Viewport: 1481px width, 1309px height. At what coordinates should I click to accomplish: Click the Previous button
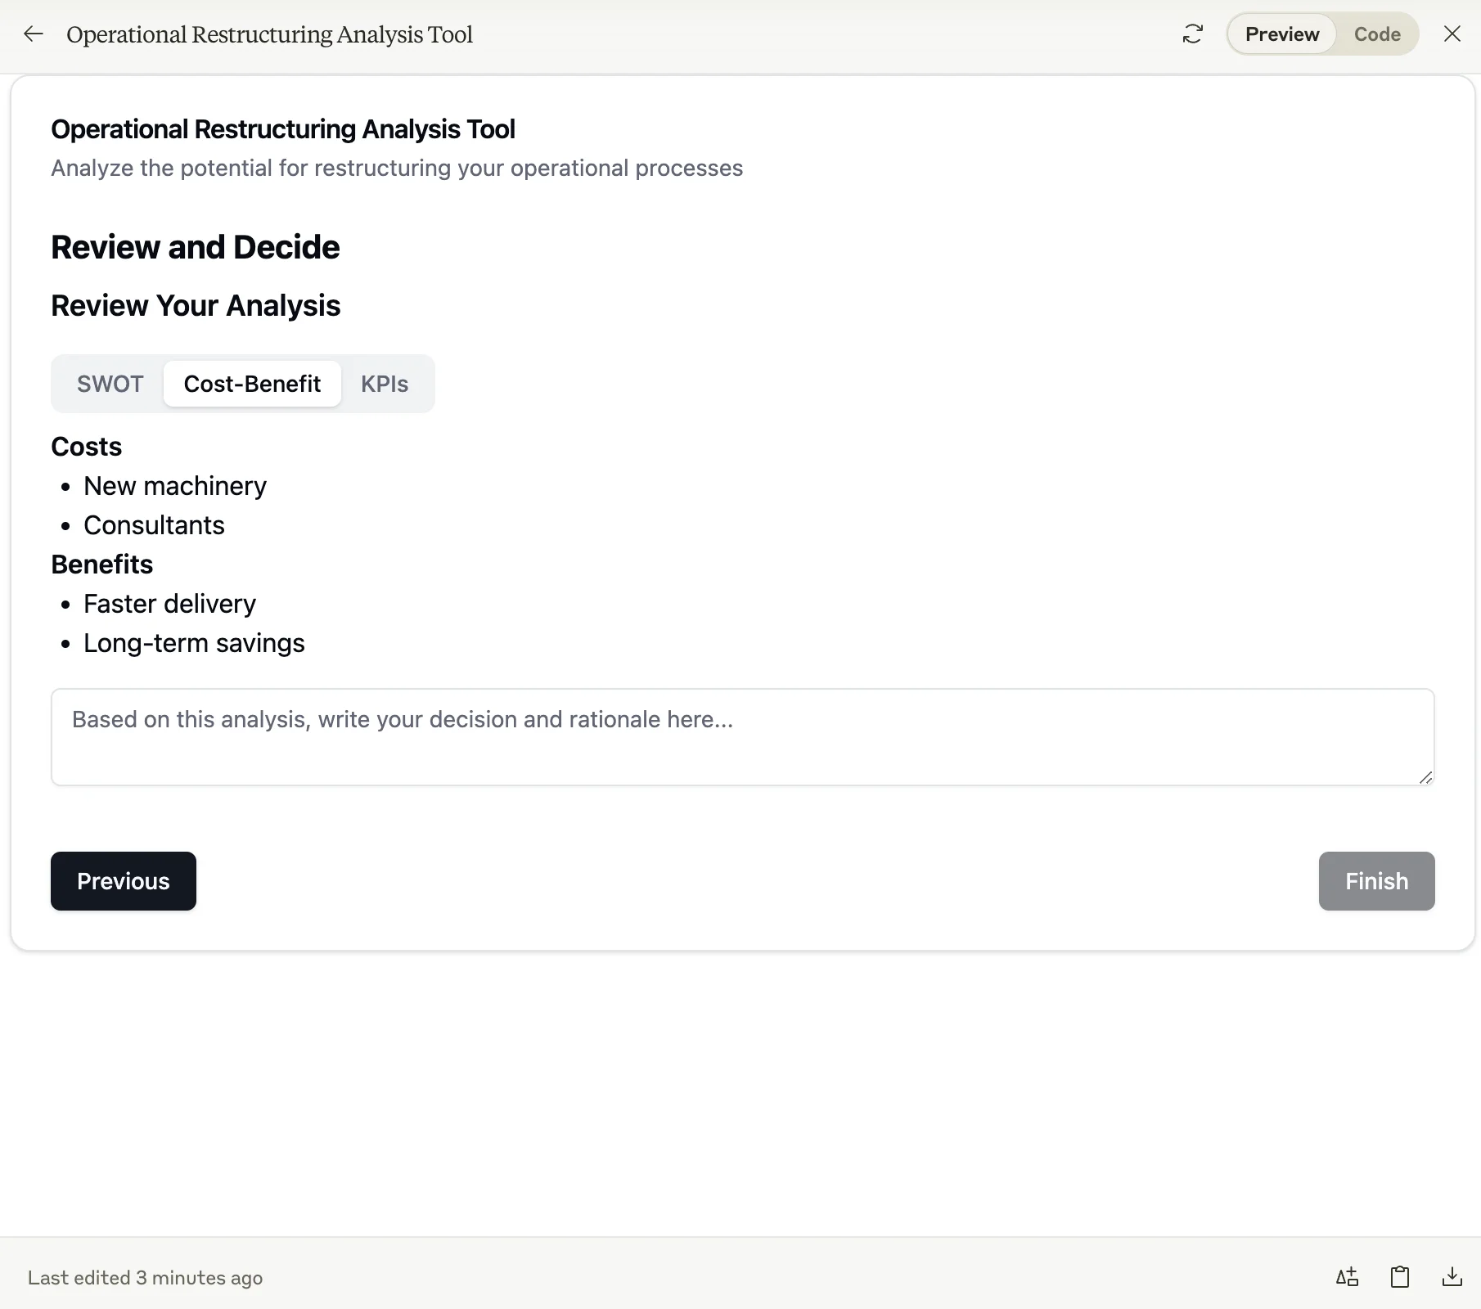click(124, 881)
